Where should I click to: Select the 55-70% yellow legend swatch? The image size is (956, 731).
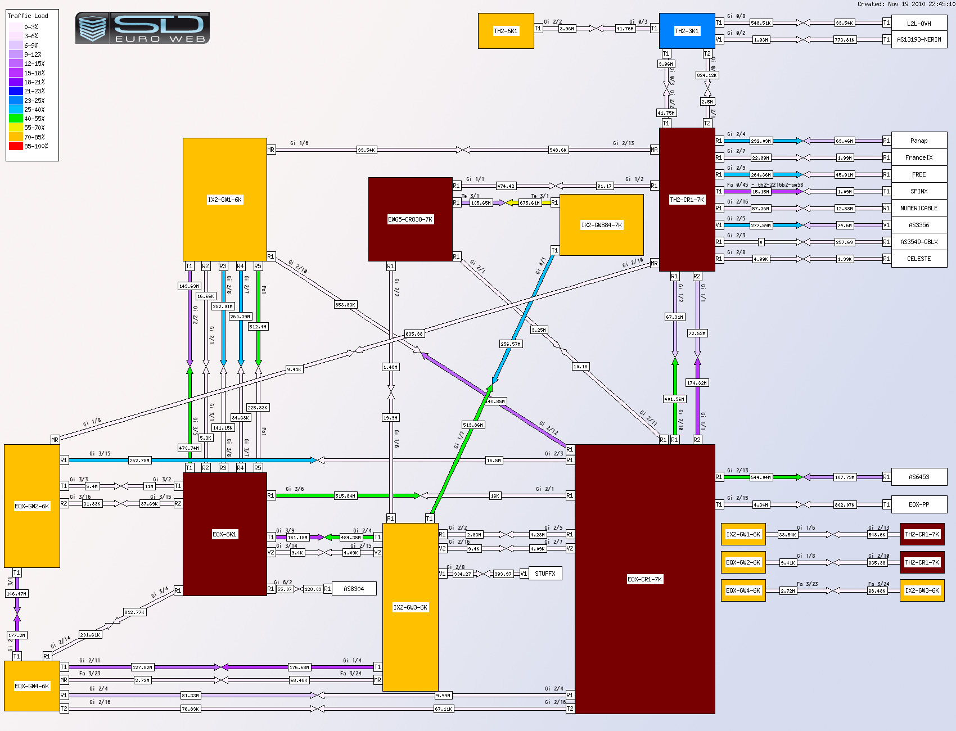click(16, 128)
